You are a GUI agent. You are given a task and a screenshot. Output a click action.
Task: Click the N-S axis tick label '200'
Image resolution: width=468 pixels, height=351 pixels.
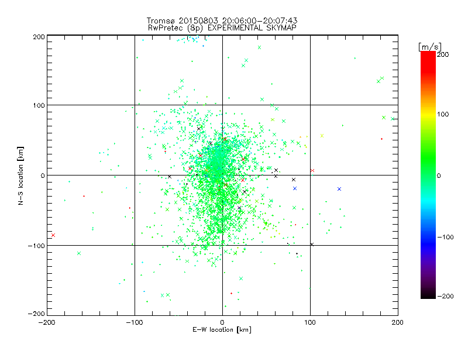point(39,37)
